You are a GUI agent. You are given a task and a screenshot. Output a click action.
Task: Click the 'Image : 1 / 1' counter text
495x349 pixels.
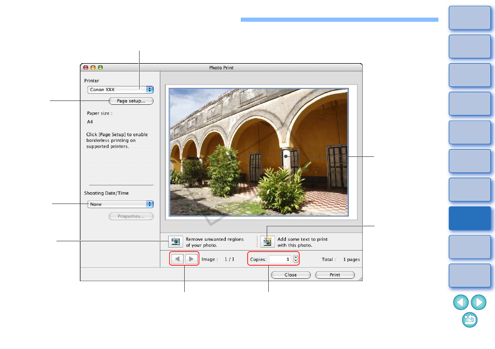coord(218,259)
